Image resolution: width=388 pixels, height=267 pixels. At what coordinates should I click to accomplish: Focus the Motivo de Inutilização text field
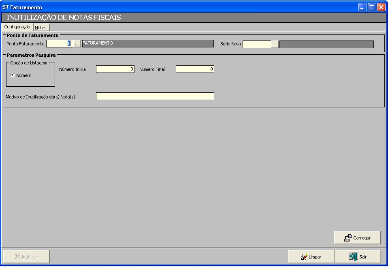click(155, 96)
